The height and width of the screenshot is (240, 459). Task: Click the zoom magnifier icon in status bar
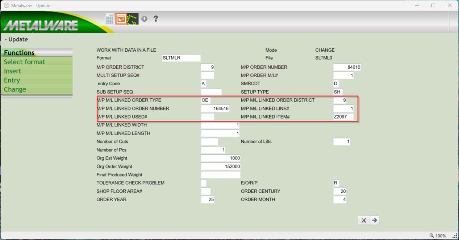431,236
